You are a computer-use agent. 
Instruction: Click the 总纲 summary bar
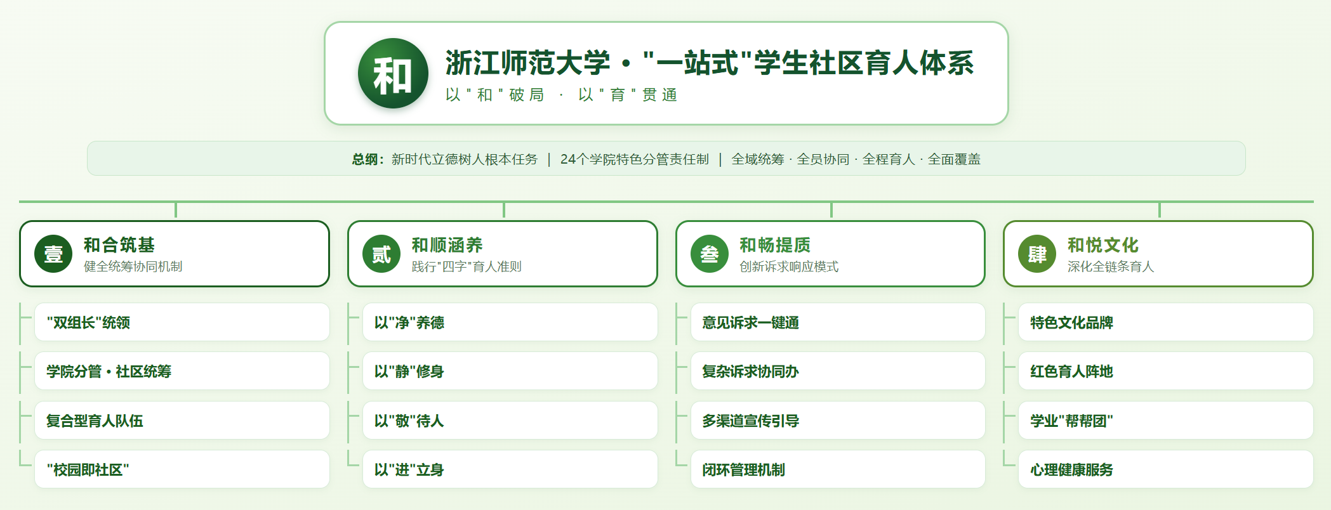pos(666,159)
